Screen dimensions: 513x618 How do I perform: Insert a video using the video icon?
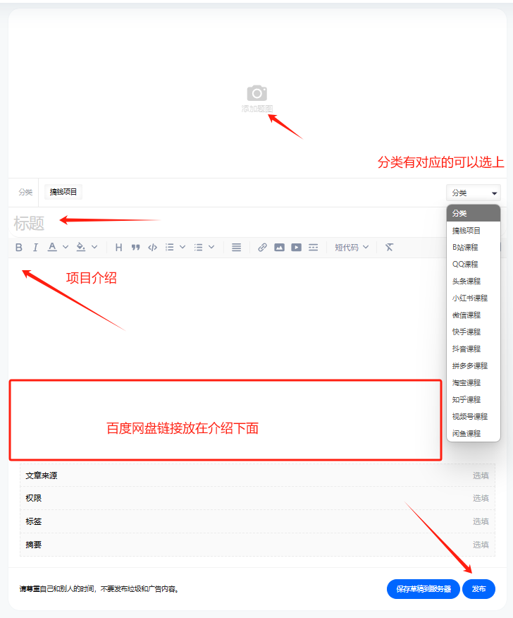(x=296, y=248)
